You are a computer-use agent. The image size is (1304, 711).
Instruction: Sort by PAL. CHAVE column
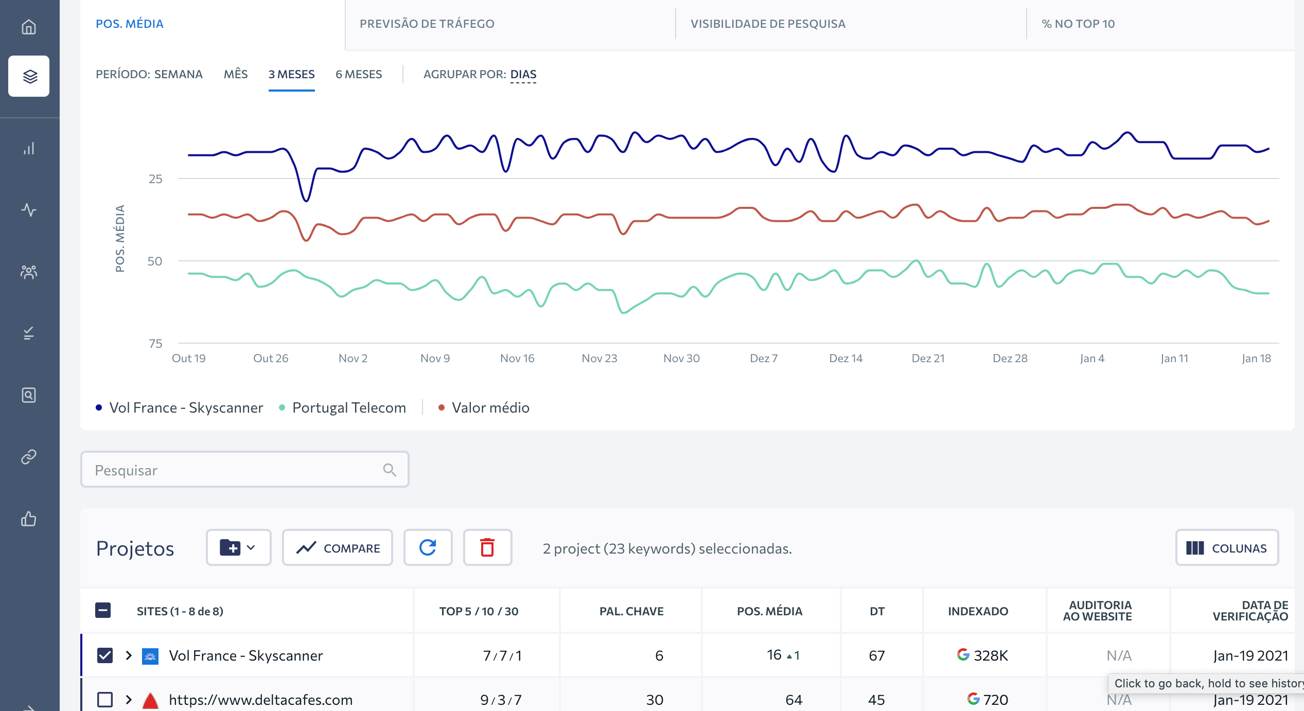(631, 611)
